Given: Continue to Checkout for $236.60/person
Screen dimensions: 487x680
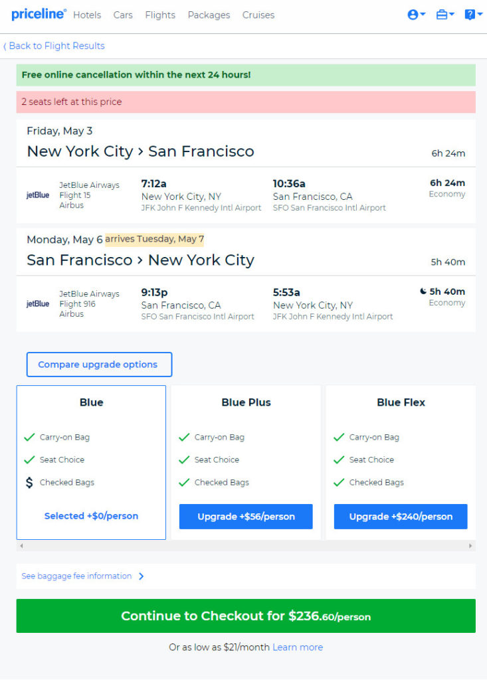Looking at the screenshot, I should pos(246,616).
